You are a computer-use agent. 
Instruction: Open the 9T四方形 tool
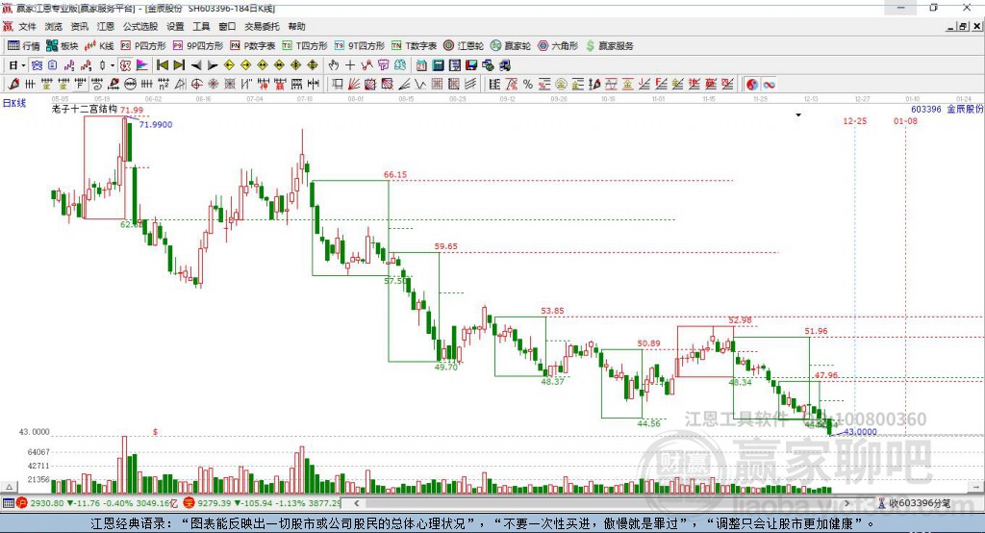360,46
